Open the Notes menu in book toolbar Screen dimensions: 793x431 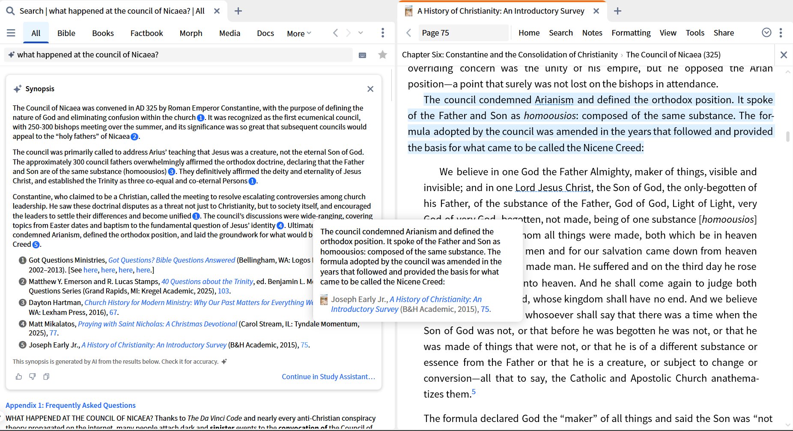click(x=592, y=33)
